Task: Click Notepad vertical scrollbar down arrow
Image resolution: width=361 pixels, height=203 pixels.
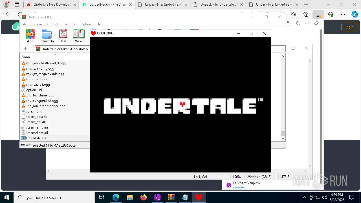Action: pos(310,166)
